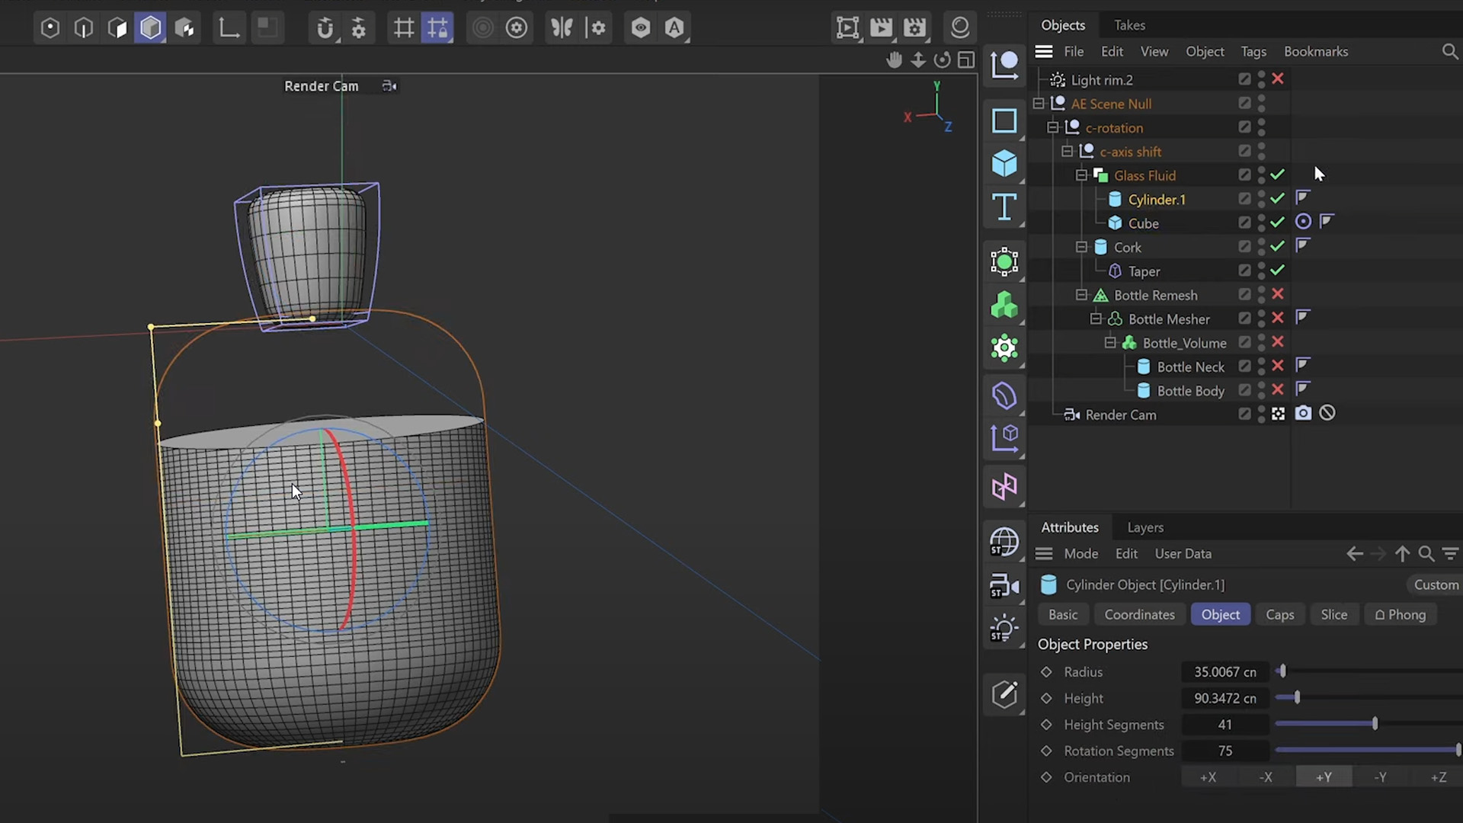Viewport: 1463px width, 823px height.
Task: Select the Cube primitive icon in side palette
Action: 1004,164
